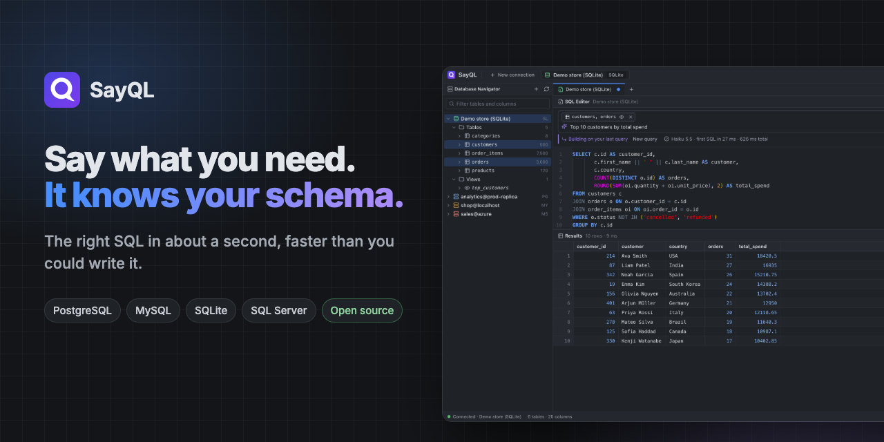Screen dimensions: 884x442
Task: Collapse the Tables folder
Action: [x=454, y=127]
